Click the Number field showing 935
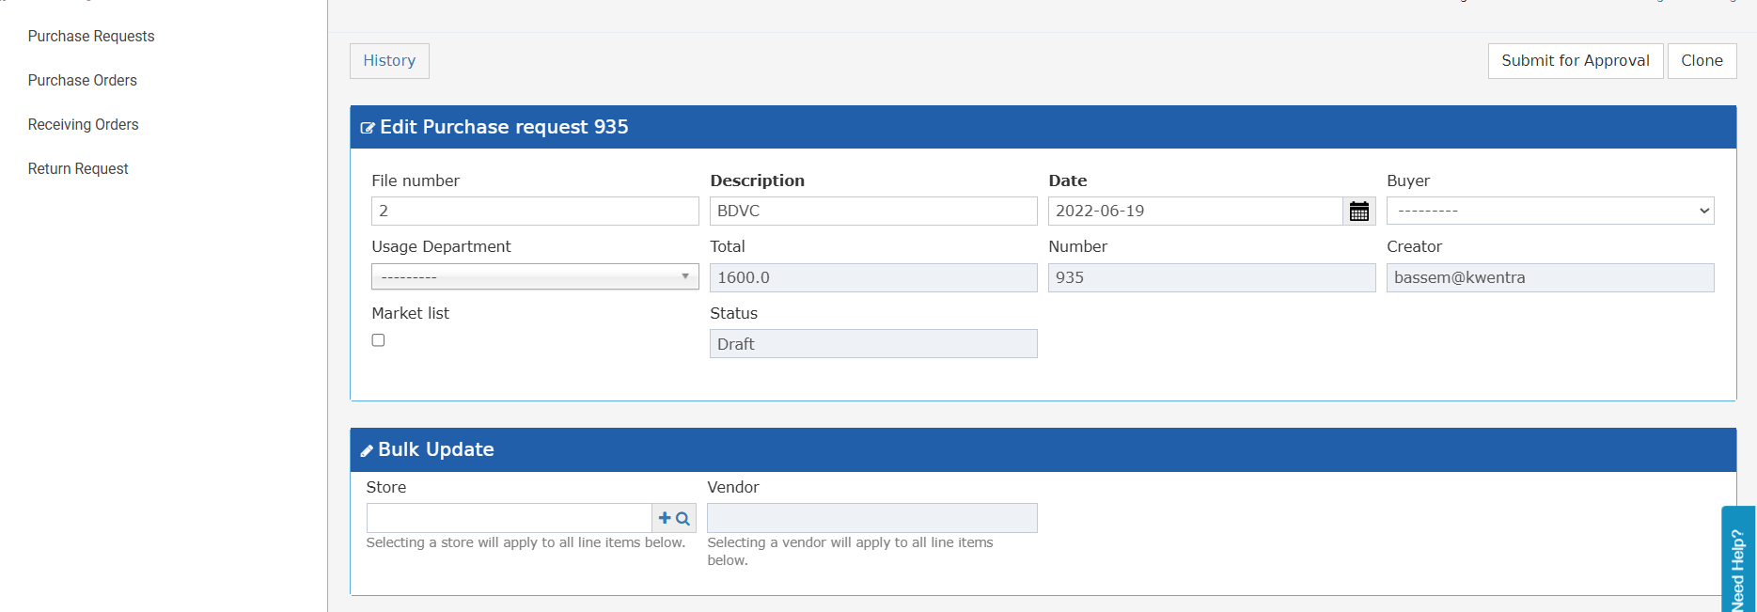 (x=1212, y=277)
